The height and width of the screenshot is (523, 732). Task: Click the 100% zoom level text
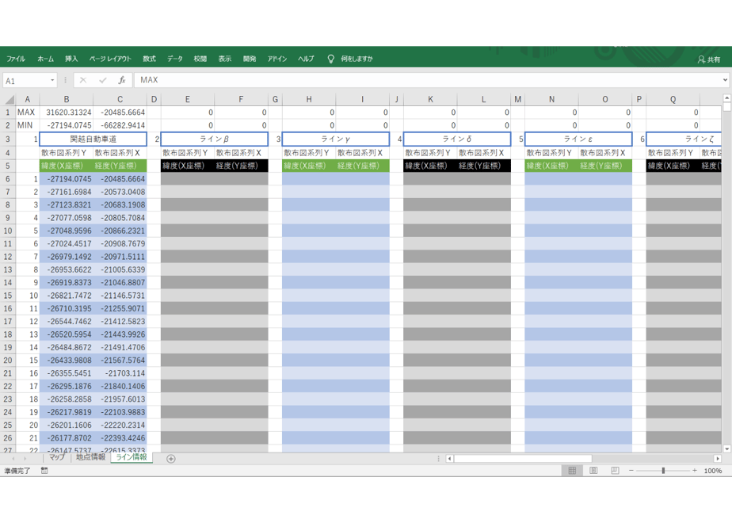[713, 470]
